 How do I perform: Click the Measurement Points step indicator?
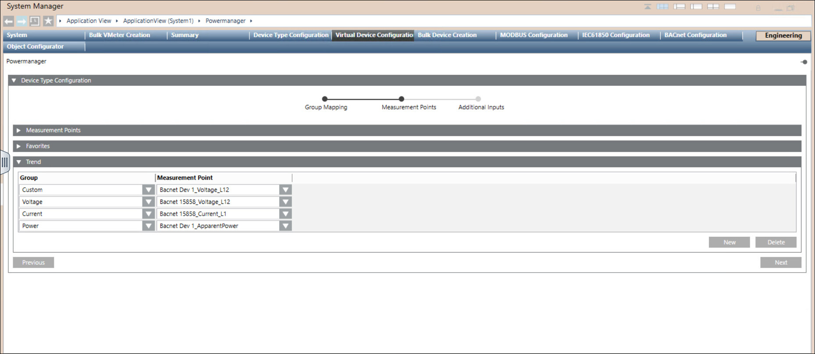click(401, 99)
